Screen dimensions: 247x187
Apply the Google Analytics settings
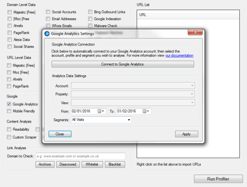coord(187,134)
